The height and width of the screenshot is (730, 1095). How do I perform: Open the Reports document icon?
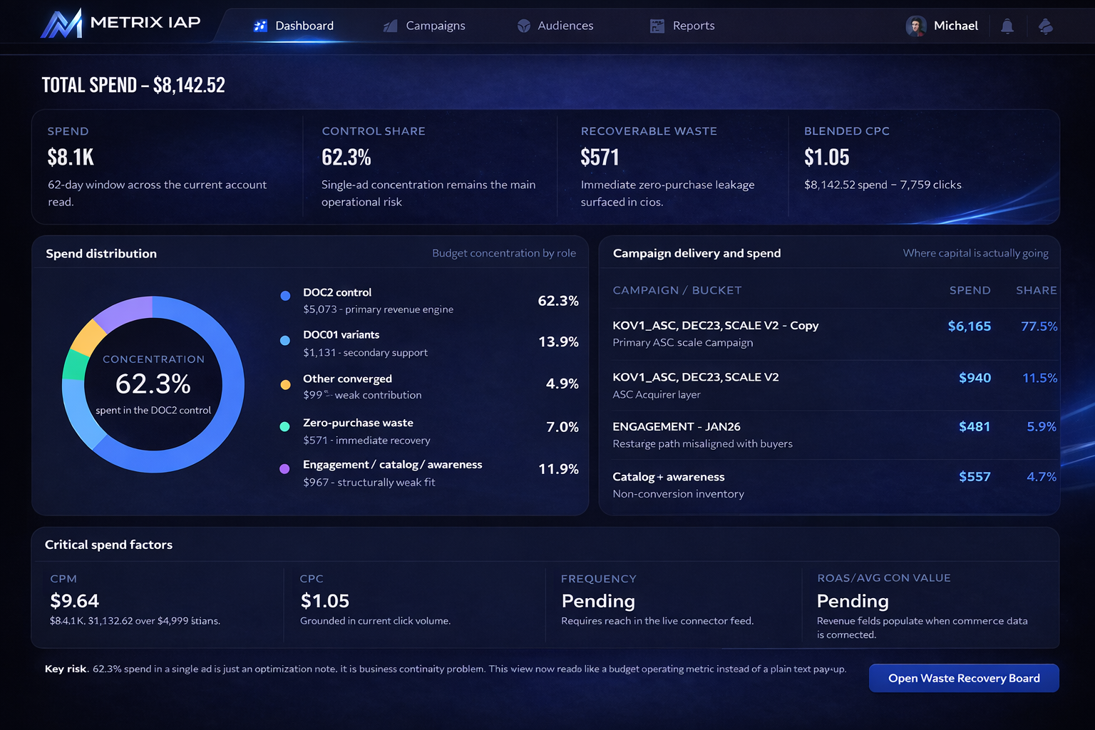[656, 26]
